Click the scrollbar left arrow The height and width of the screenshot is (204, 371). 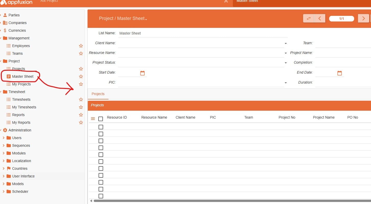pyautogui.click(x=91, y=201)
